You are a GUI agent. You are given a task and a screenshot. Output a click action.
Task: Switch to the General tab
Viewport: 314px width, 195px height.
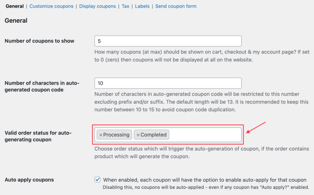(14, 6)
